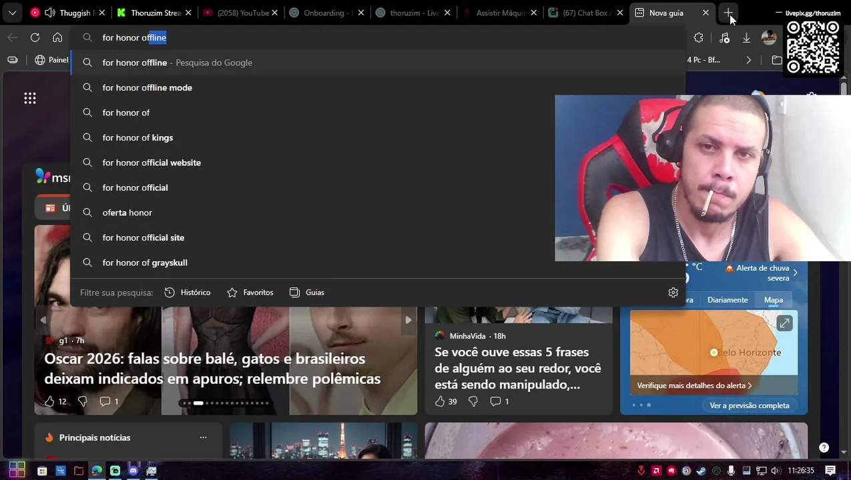Switch to the Thoruzim Stream tab
Image resolution: width=851 pixels, height=480 pixels.
pyautogui.click(x=155, y=13)
